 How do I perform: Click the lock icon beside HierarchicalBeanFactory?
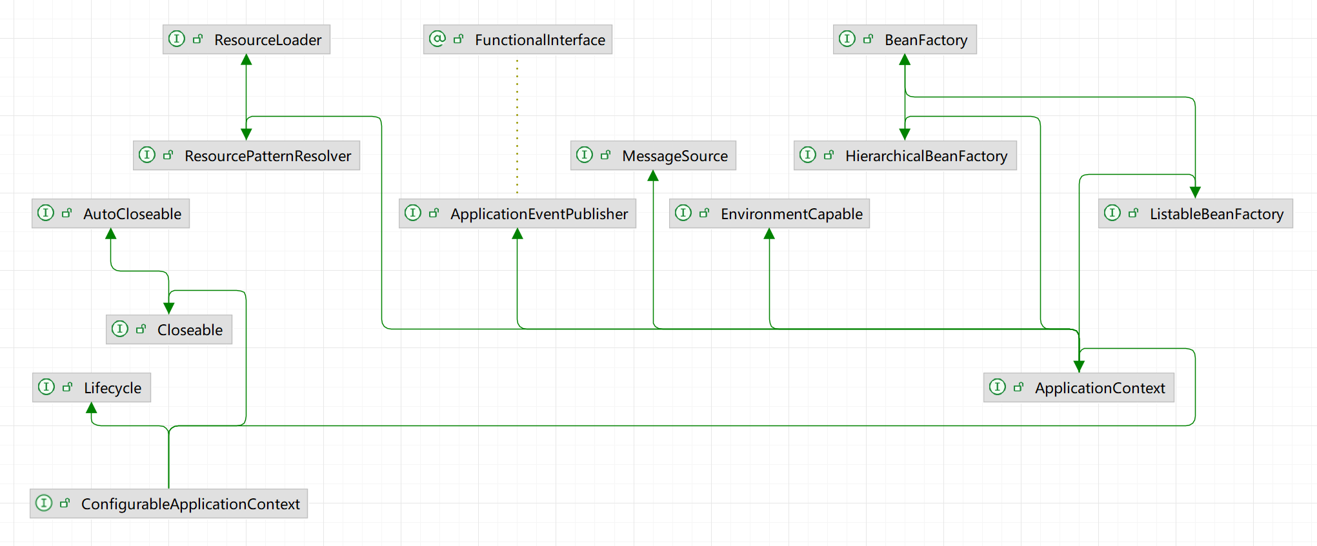point(829,155)
